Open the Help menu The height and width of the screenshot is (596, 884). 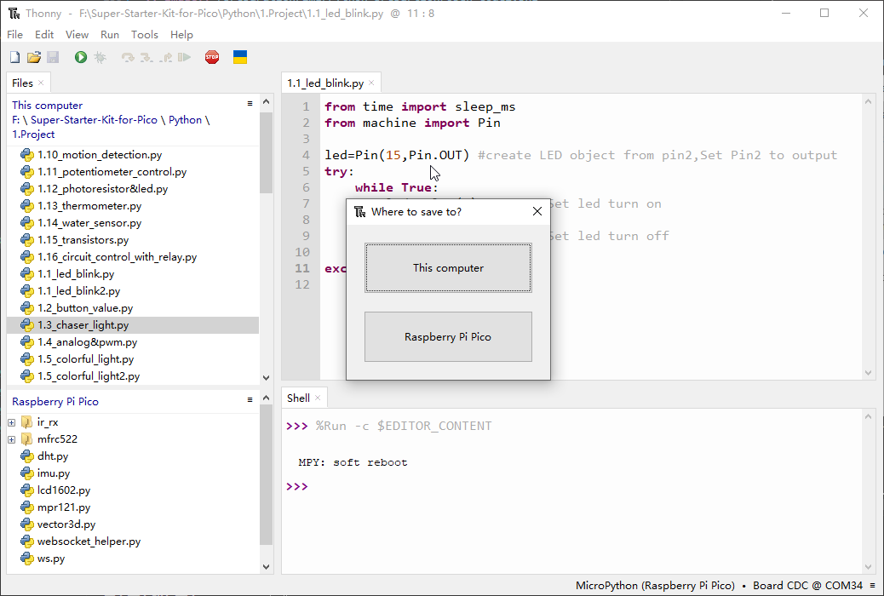181,34
